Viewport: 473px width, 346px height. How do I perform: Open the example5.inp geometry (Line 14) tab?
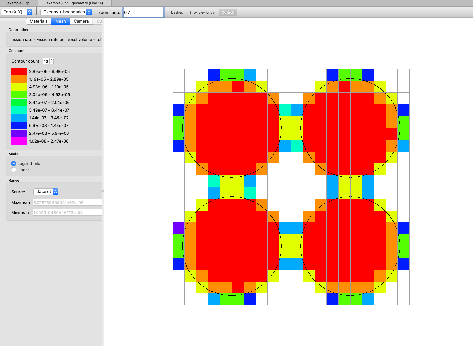(75, 3)
